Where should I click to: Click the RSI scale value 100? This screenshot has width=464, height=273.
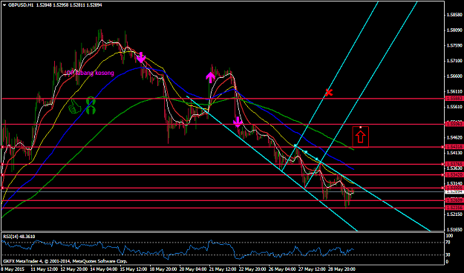click(449, 236)
